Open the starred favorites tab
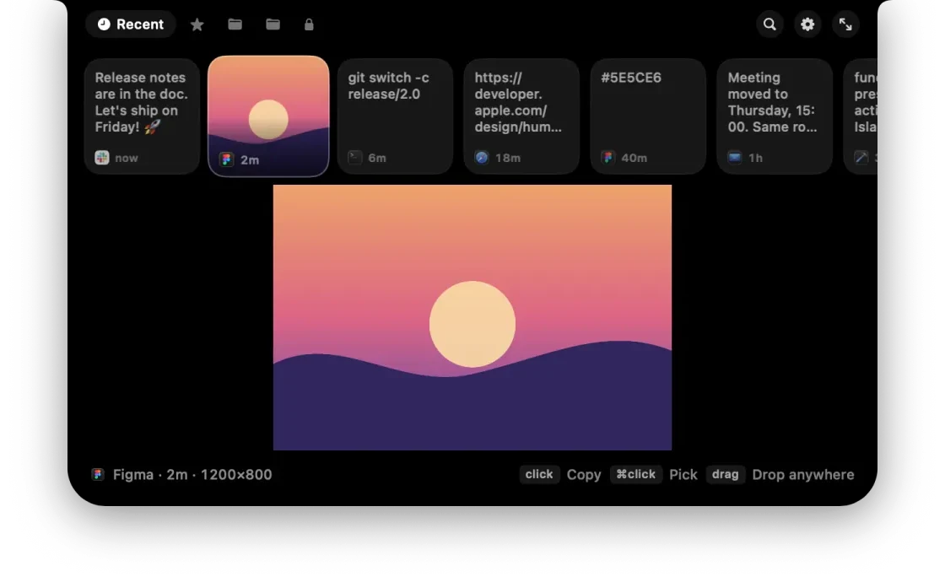 coord(197,24)
